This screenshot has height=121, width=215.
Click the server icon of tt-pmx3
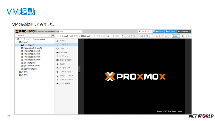click(20, 75)
